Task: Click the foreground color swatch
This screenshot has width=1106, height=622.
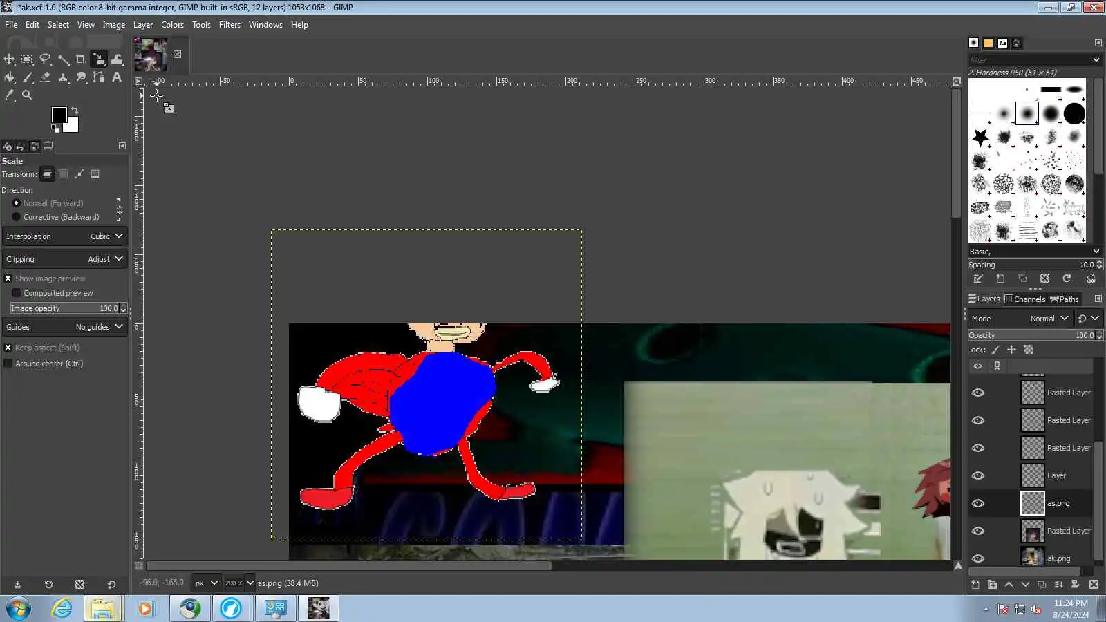Action: (x=59, y=114)
